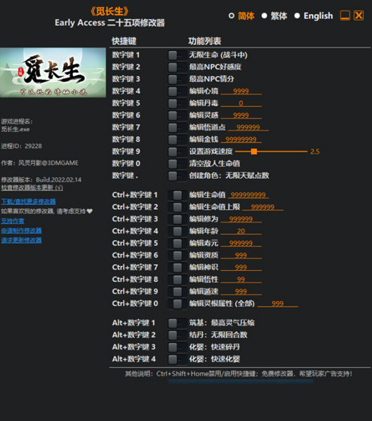
Task: Enable 化婴: 快速化婴 toggle
Action: pyautogui.click(x=177, y=359)
